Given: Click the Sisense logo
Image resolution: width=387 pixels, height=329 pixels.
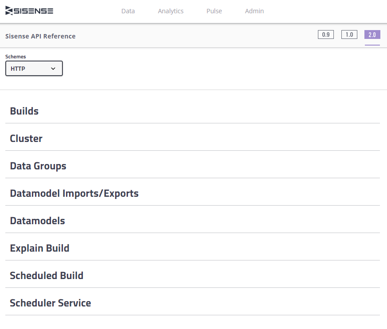Looking at the screenshot, I should (x=28, y=11).
